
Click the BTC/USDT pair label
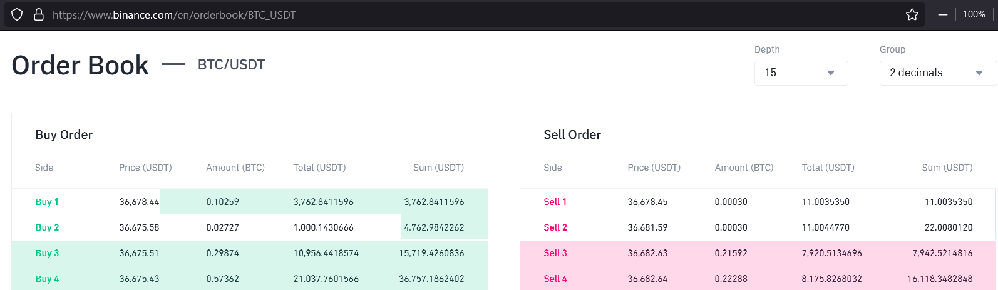[x=231, y=65]
